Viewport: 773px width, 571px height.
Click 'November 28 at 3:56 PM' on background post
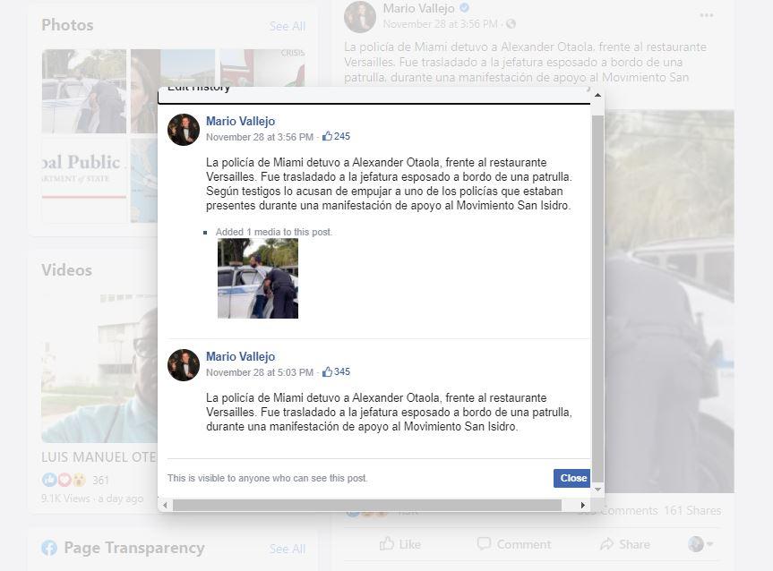tap(440, 24)
